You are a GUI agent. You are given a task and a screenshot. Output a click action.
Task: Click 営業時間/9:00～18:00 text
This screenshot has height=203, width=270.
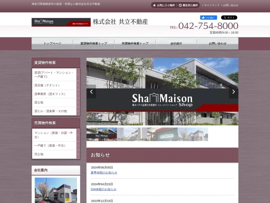click(x=224, y=32)
